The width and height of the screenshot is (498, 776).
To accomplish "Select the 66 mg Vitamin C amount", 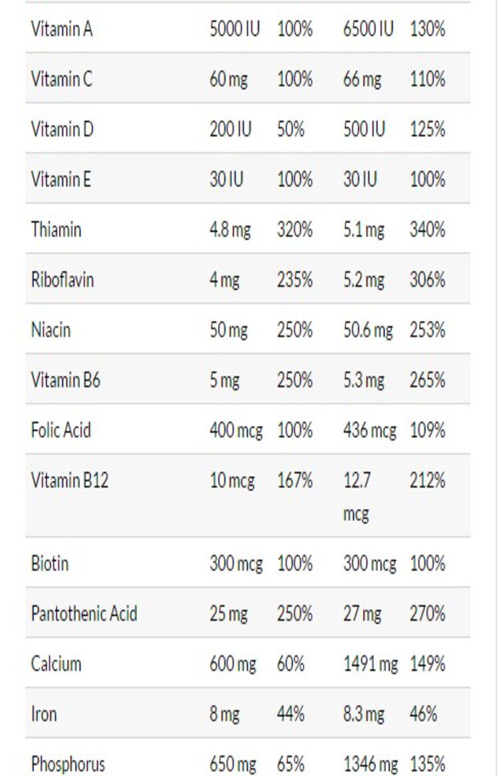I will [362, 80].
